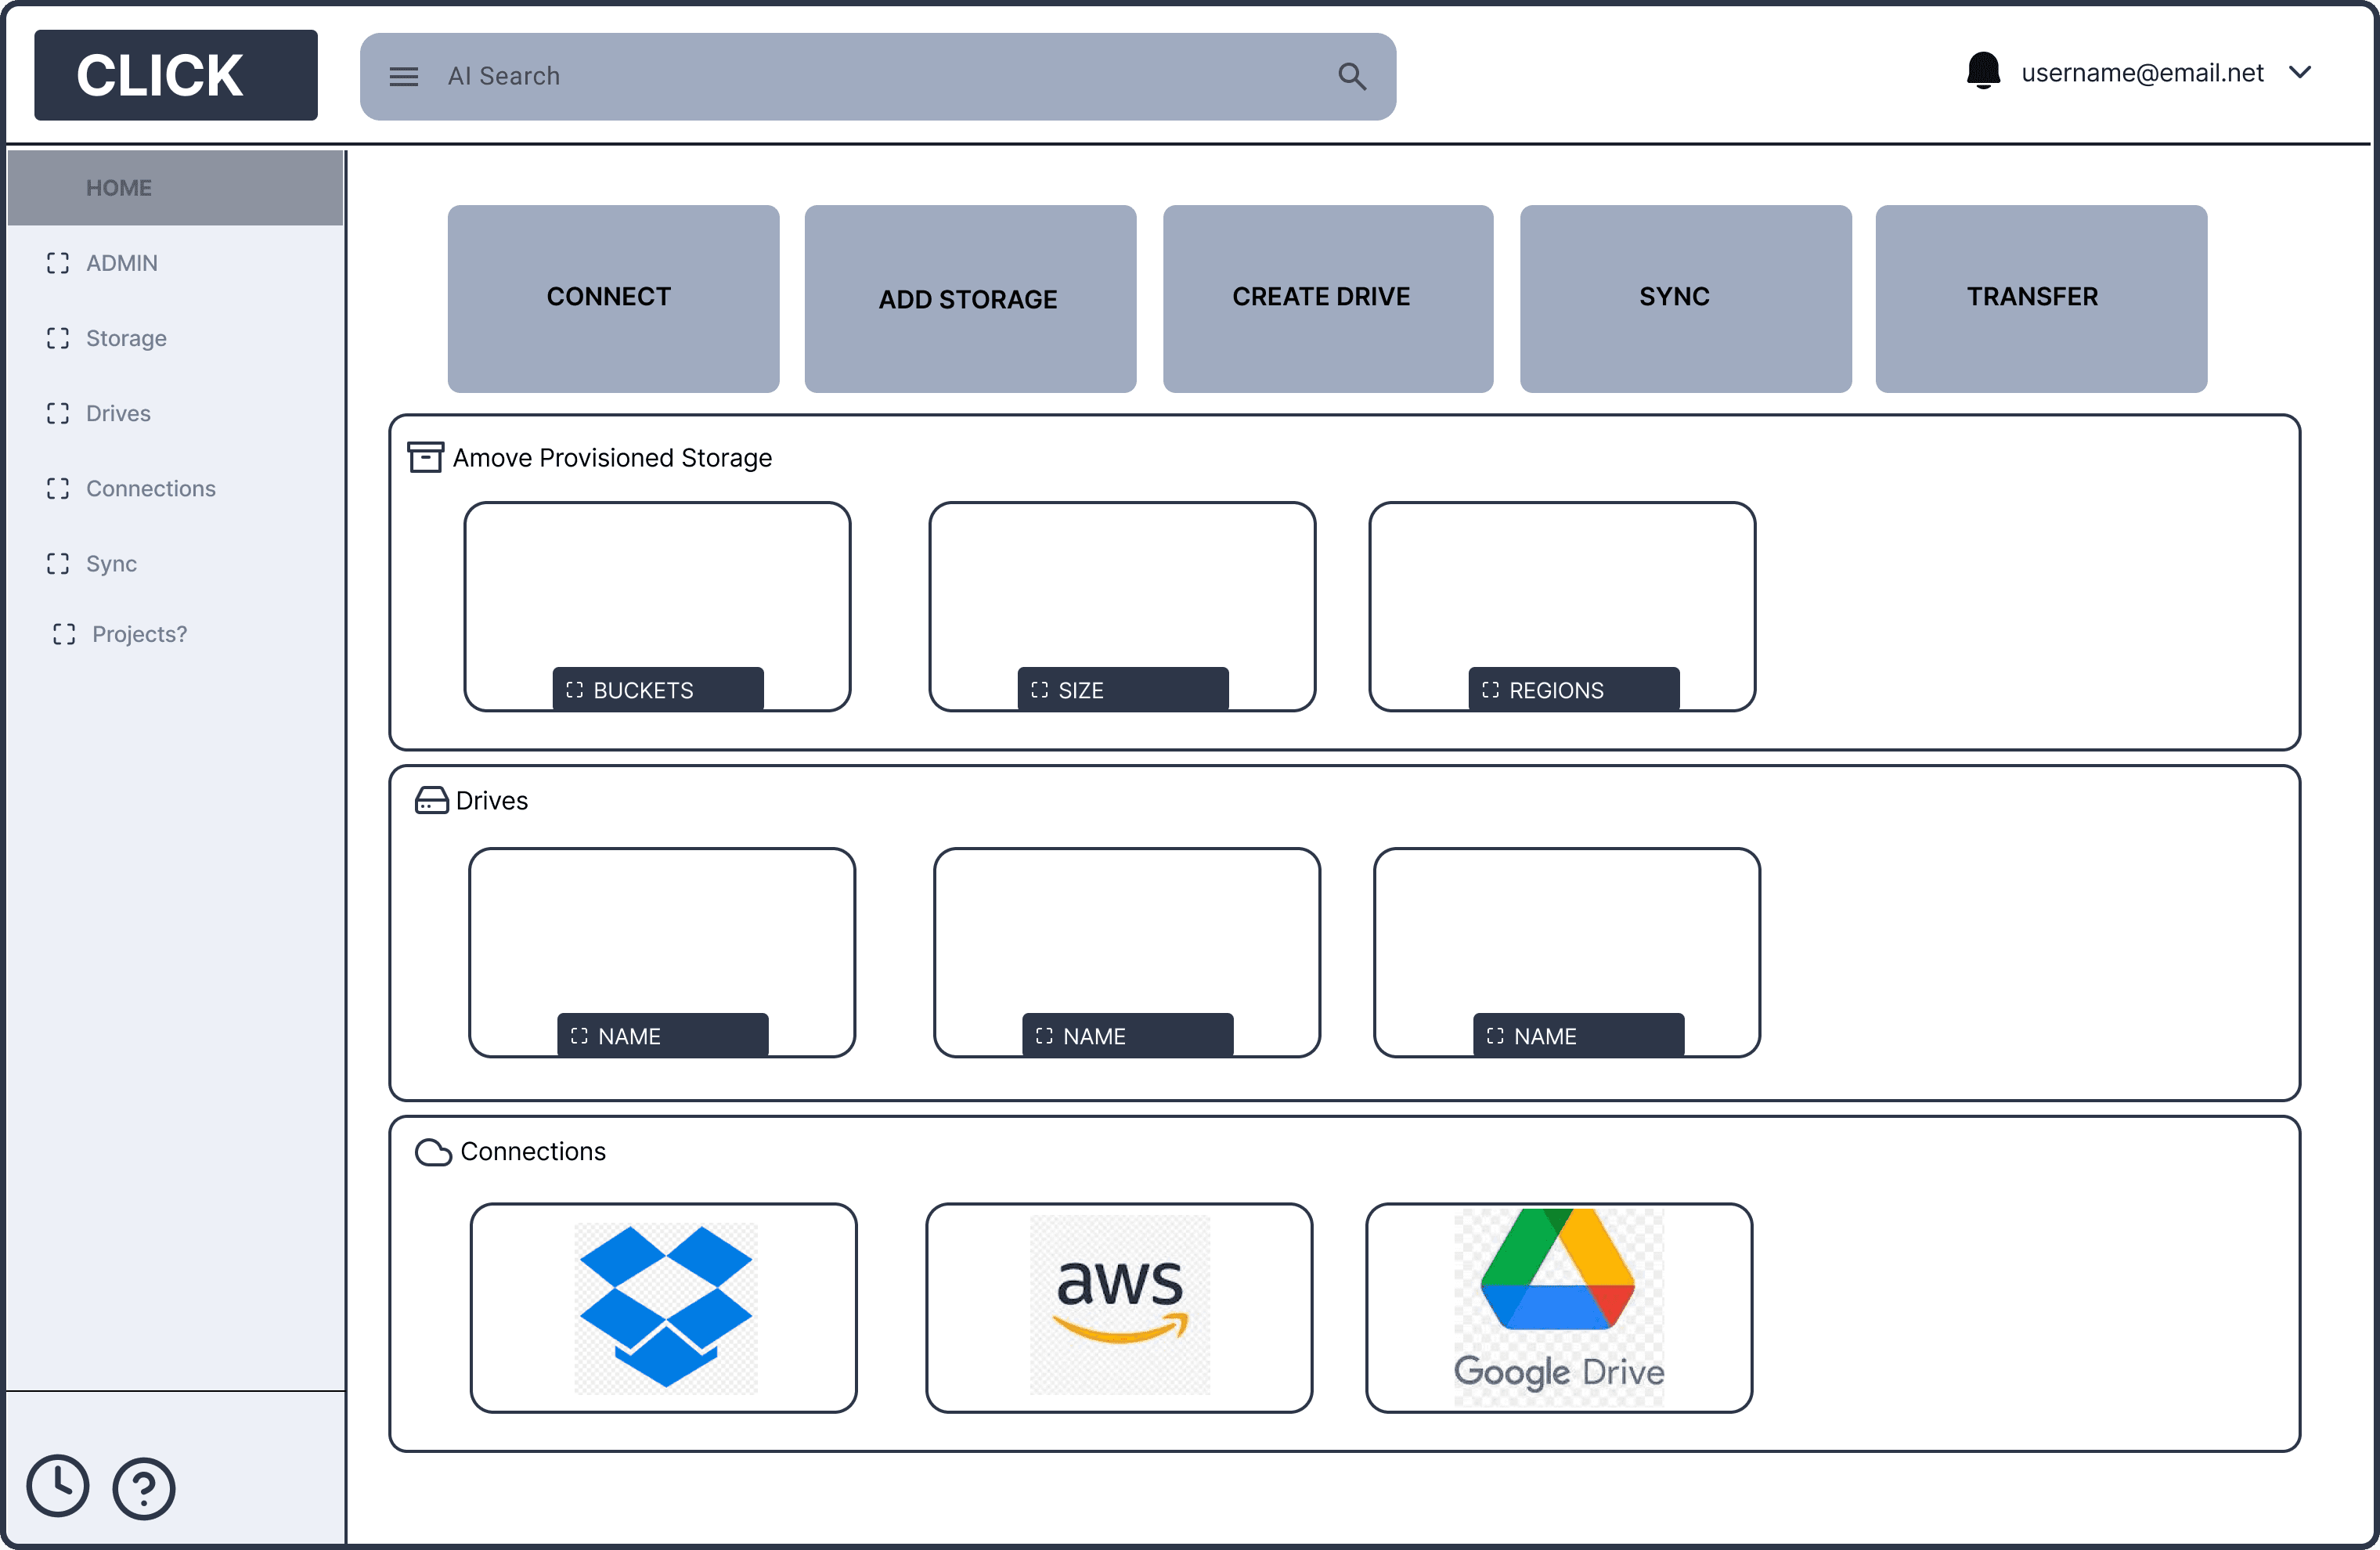
Task: Open the Dropbox connection card
Action: coord(663,1307)
